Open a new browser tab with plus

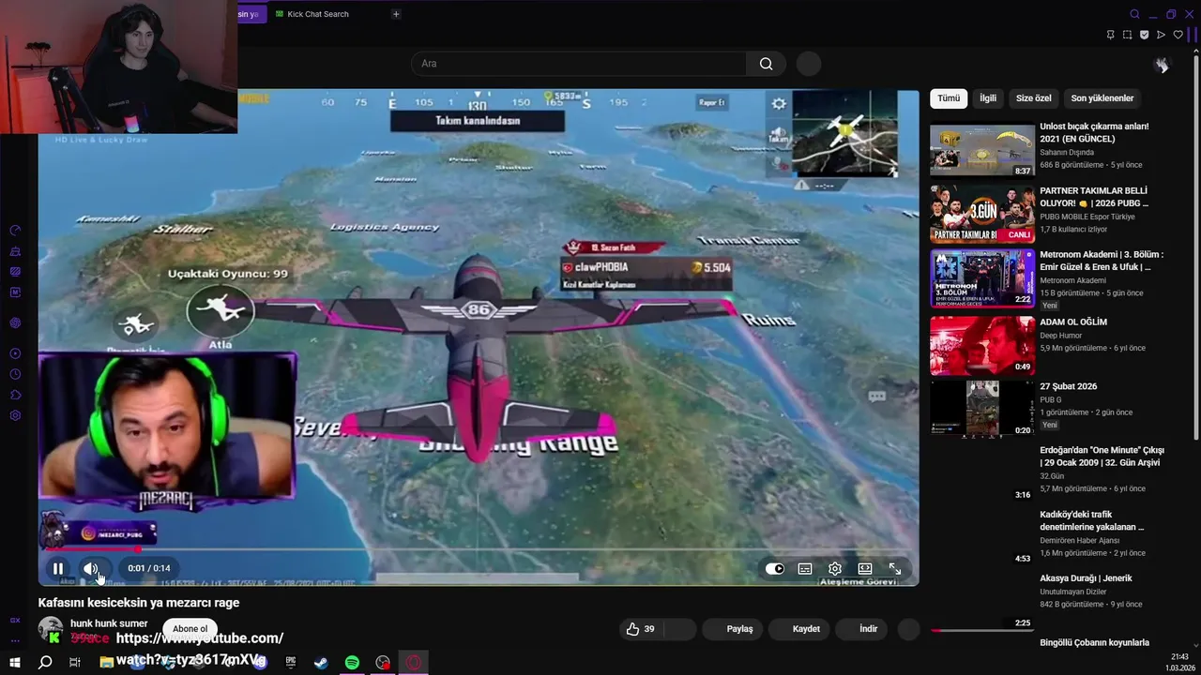click(x=396, y=14)
